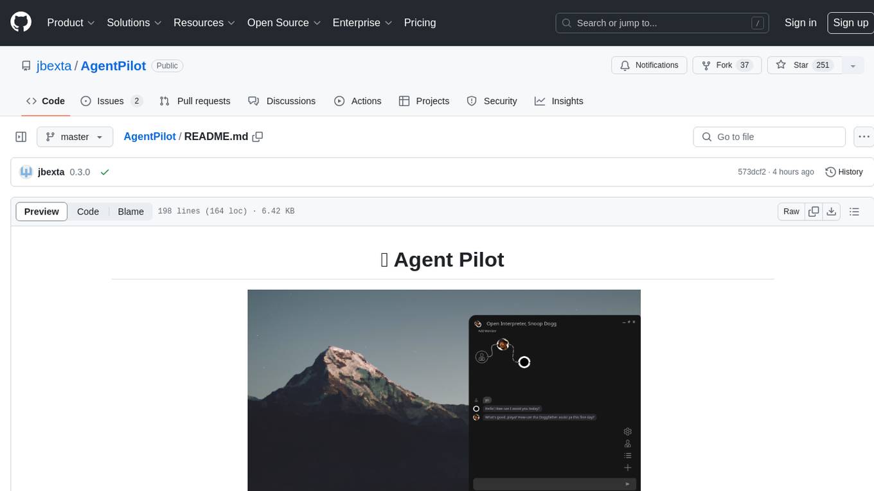Open the Raw file view

pyautogui.click(x=791, y=211)
